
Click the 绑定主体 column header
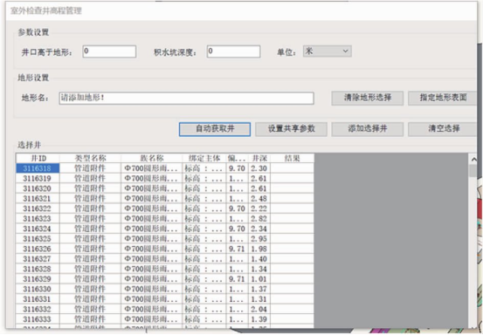(x=204, y=158)
